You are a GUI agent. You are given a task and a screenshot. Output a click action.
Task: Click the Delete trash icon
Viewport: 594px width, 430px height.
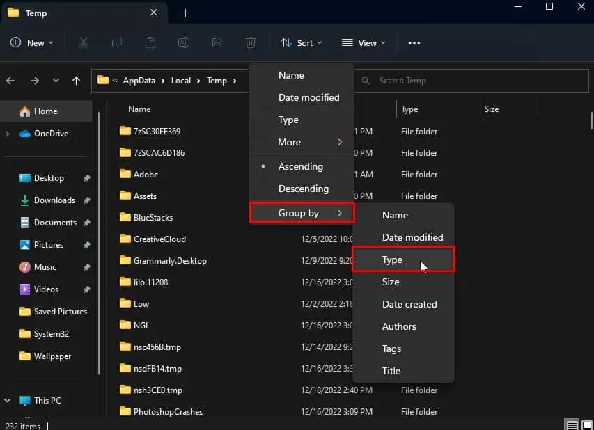(x=251, y=42)
